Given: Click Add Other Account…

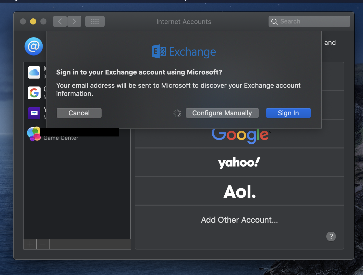Looking at the screenshot, I should 239,220.
